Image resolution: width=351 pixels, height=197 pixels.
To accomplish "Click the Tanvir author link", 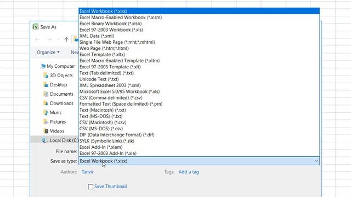I will pos(88,172).
